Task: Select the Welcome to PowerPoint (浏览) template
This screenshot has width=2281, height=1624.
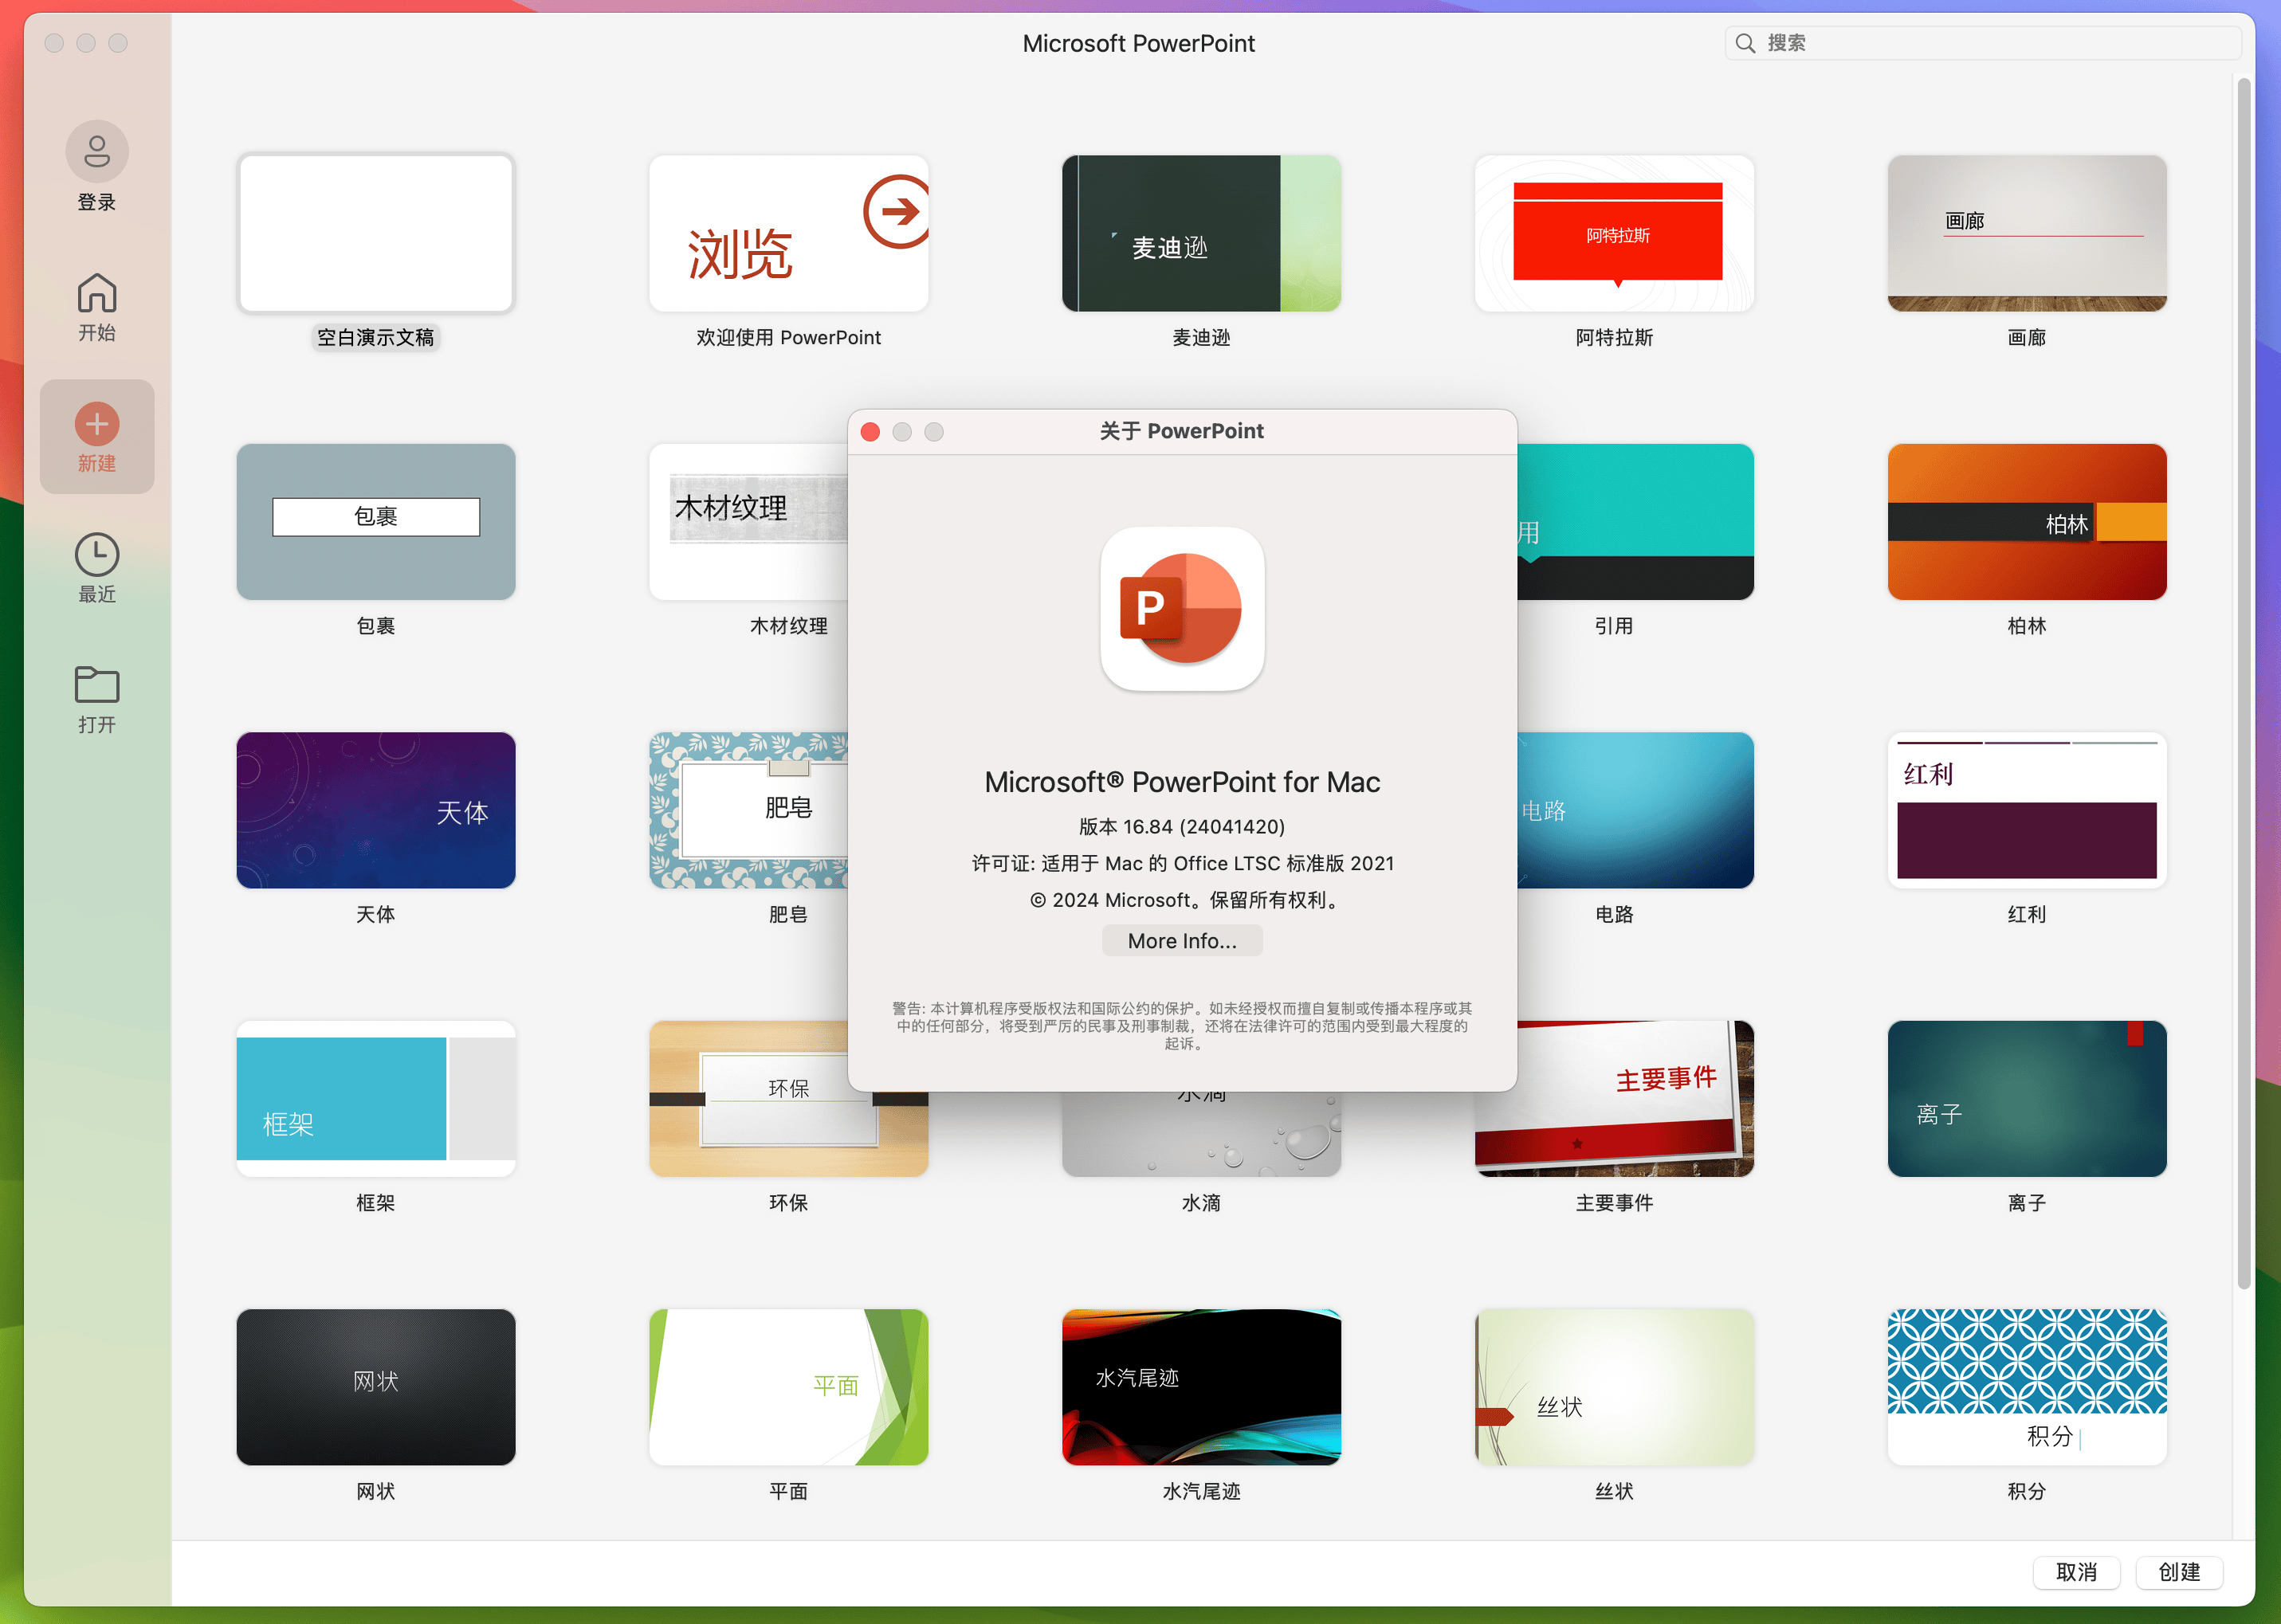Action: point(789,233)
